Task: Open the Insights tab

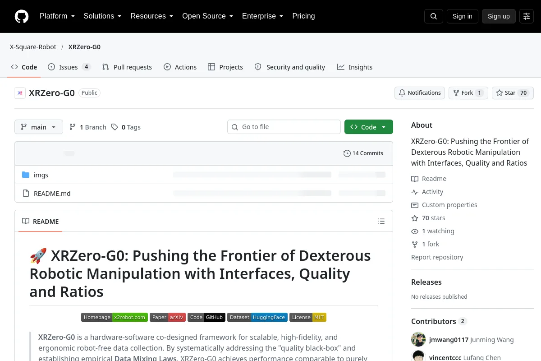Action: (355, 67)
